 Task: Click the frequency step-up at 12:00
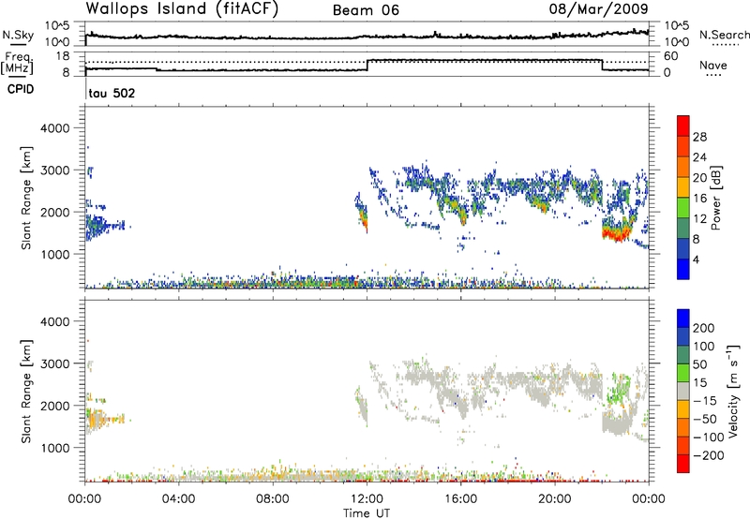pyautogui.click(x=367, y=66)
